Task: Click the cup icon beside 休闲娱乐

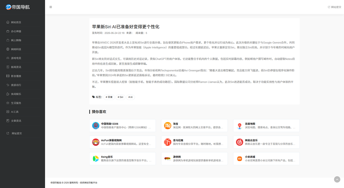Action: point(8,94)
